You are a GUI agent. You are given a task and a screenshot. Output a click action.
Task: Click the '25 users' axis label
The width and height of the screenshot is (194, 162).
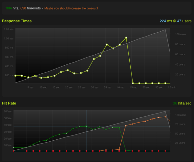click(x=180, y=143)
